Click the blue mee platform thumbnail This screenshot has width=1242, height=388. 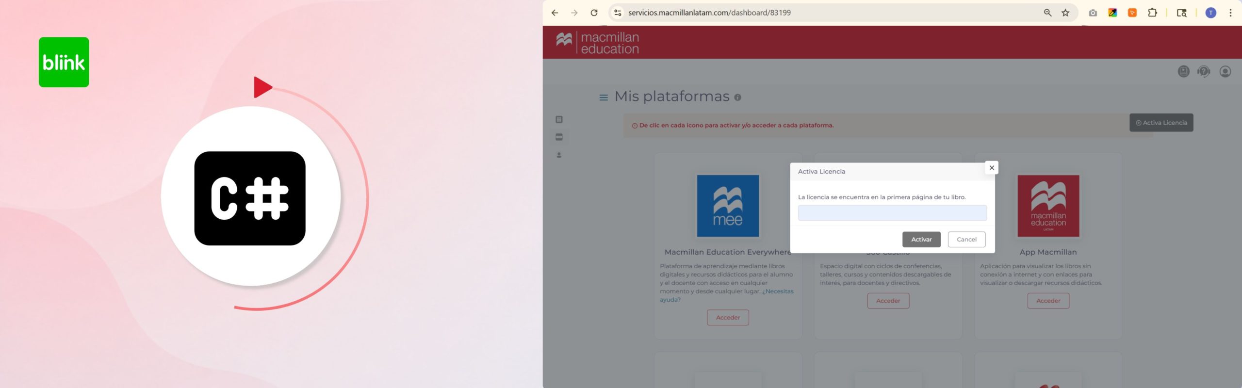728,206
